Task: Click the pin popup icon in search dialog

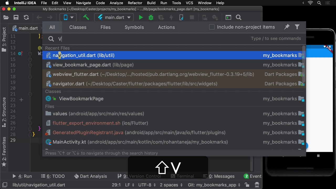Action: point(287,27)
